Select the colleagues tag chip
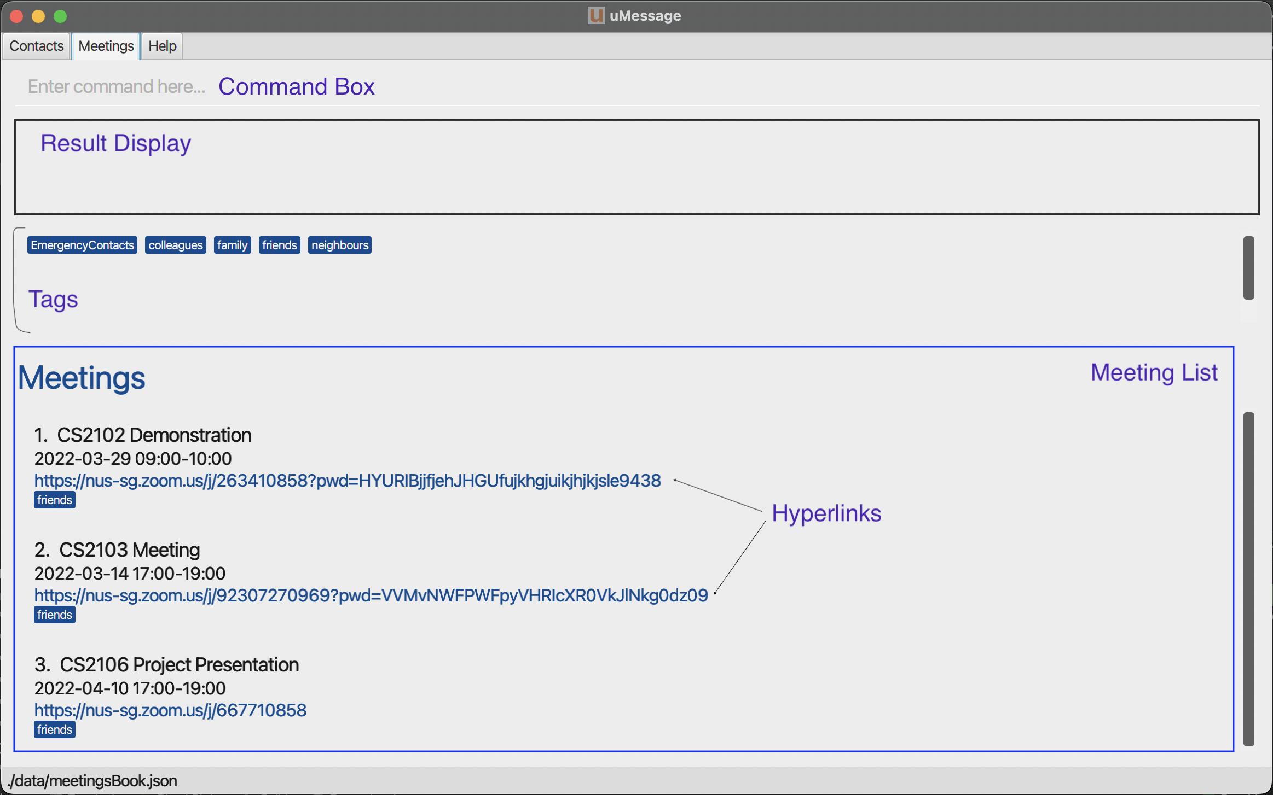 pyautogui.click(x=175, y=245)
